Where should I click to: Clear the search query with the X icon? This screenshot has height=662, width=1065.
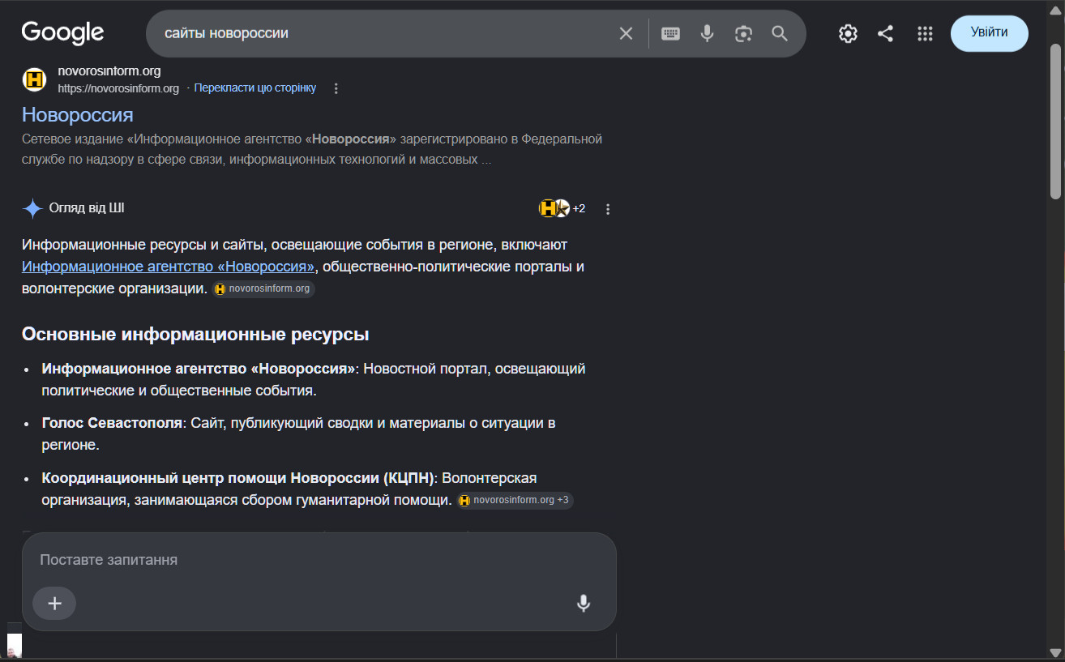click(626, 33)
